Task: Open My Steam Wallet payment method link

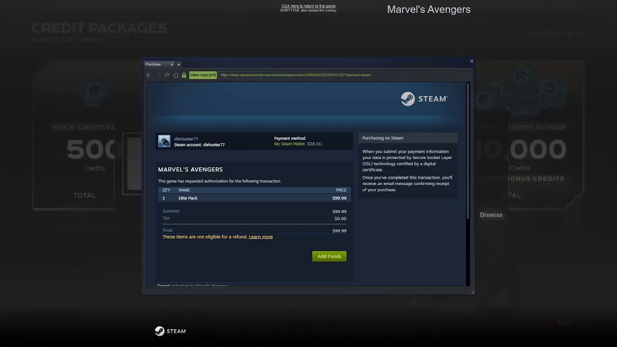Action: pos(289,144)
